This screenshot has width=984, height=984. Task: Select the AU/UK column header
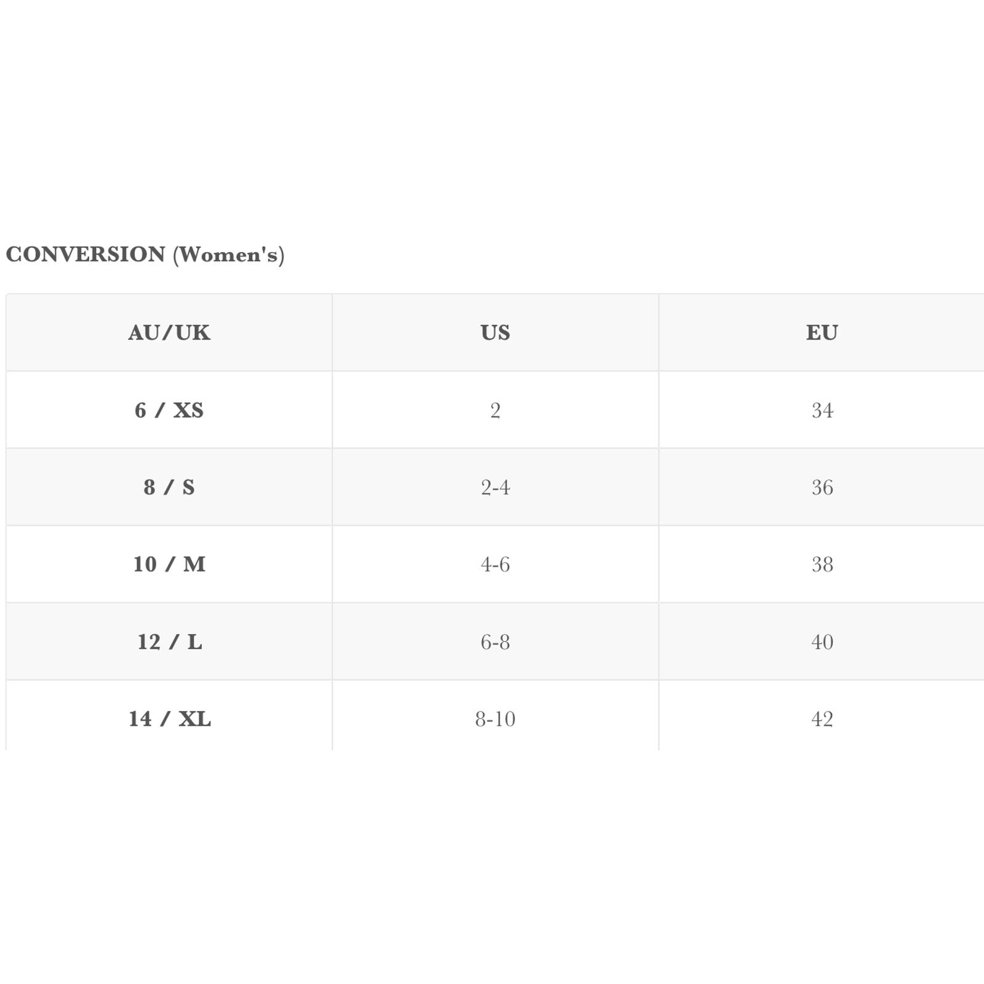point(169,333)
